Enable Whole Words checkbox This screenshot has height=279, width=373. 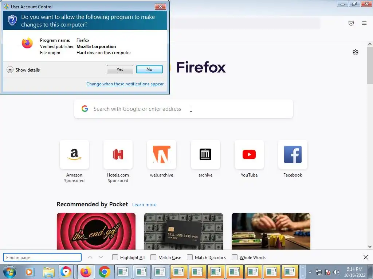pos(235,258)
